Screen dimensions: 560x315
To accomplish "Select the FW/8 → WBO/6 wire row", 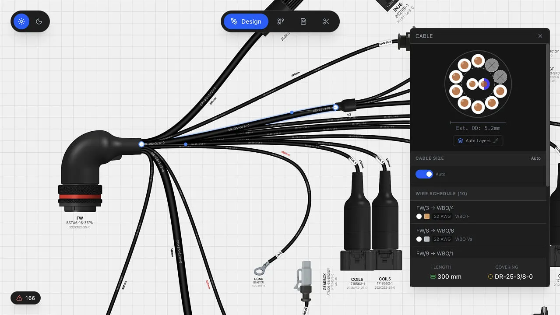I will [x=479, y=234].
